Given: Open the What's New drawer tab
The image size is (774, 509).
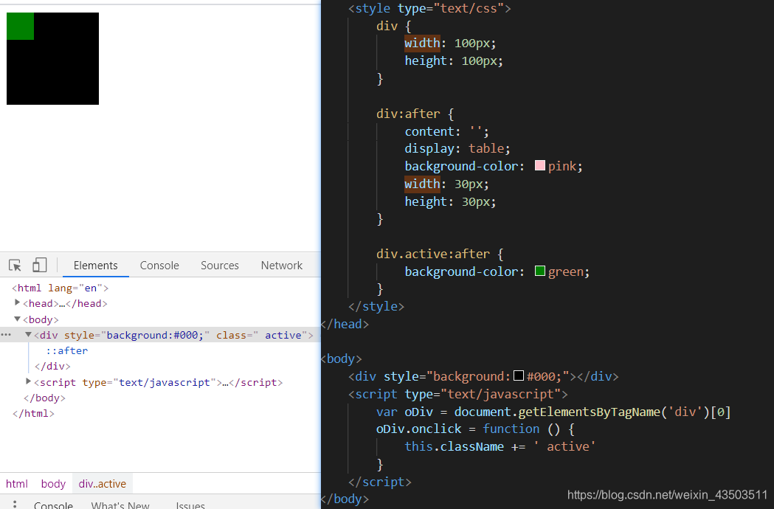Looking at the screenshot, I should [120, 505].
